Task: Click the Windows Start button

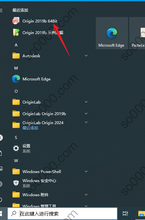Action: [2, 213]
